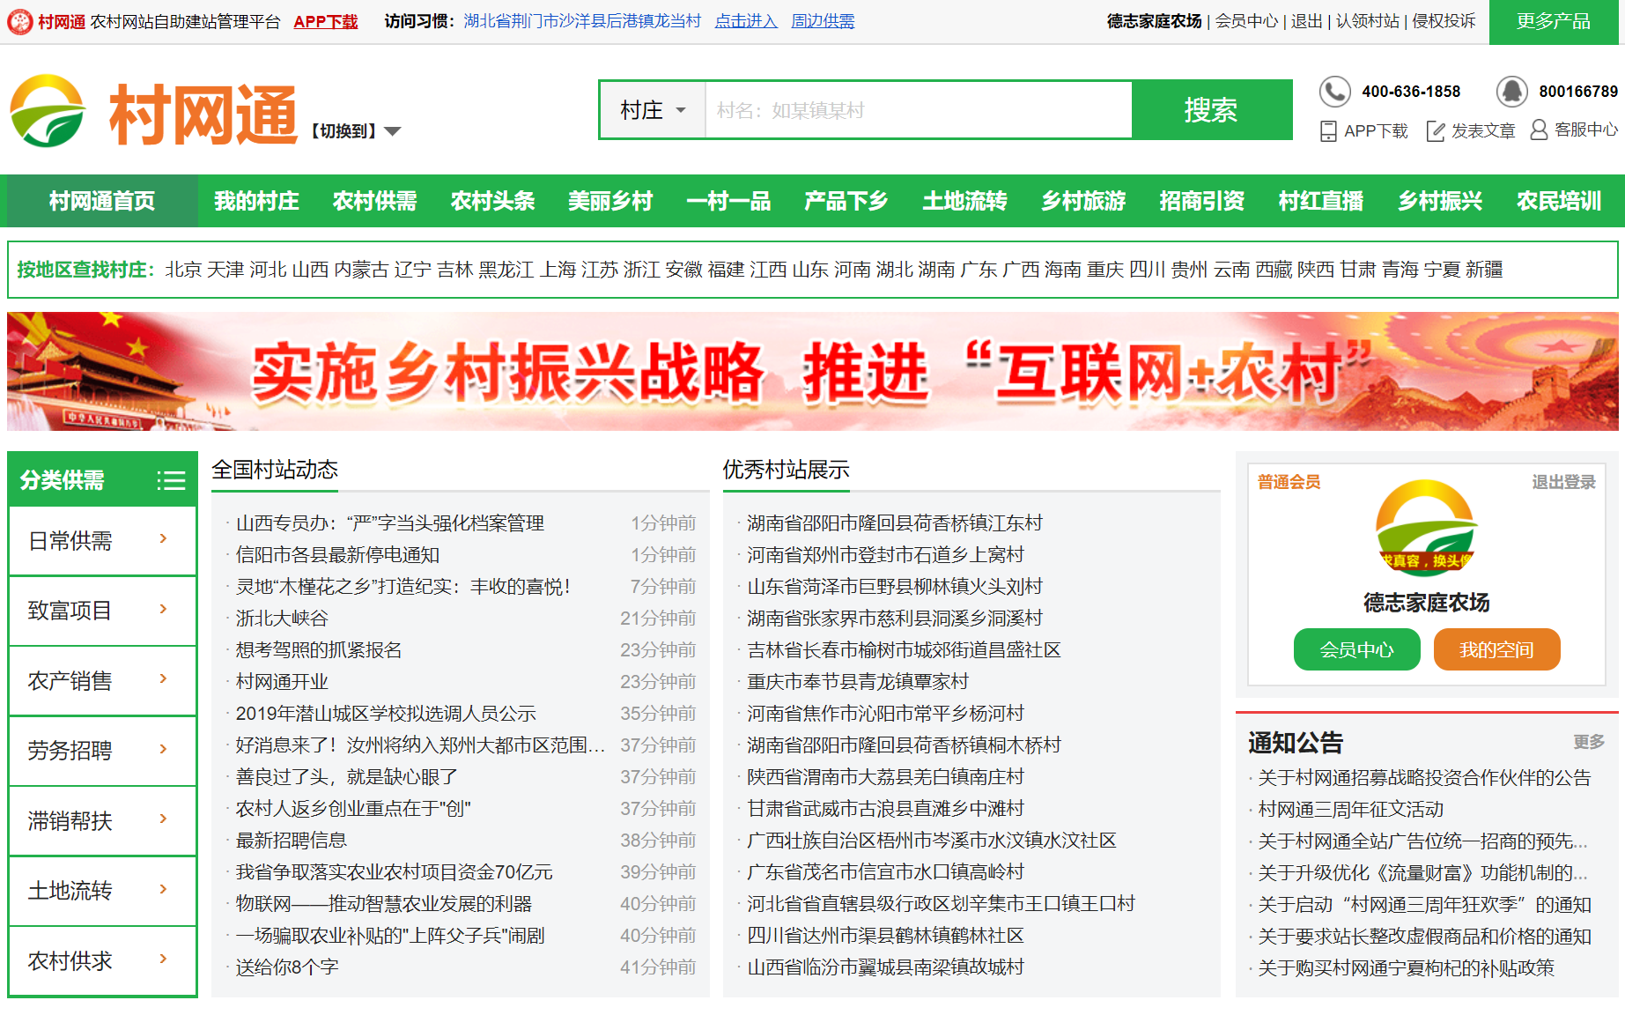Expand the 劳务招聘 category arrow
1625x1030 pixels.
coord(163,750)
